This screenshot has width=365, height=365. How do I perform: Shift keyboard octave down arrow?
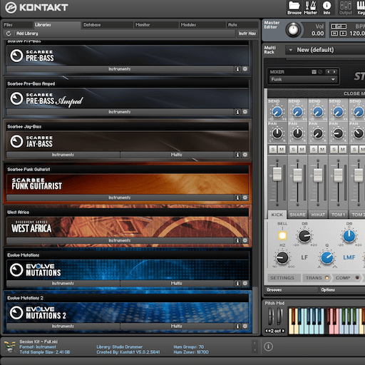267,331
